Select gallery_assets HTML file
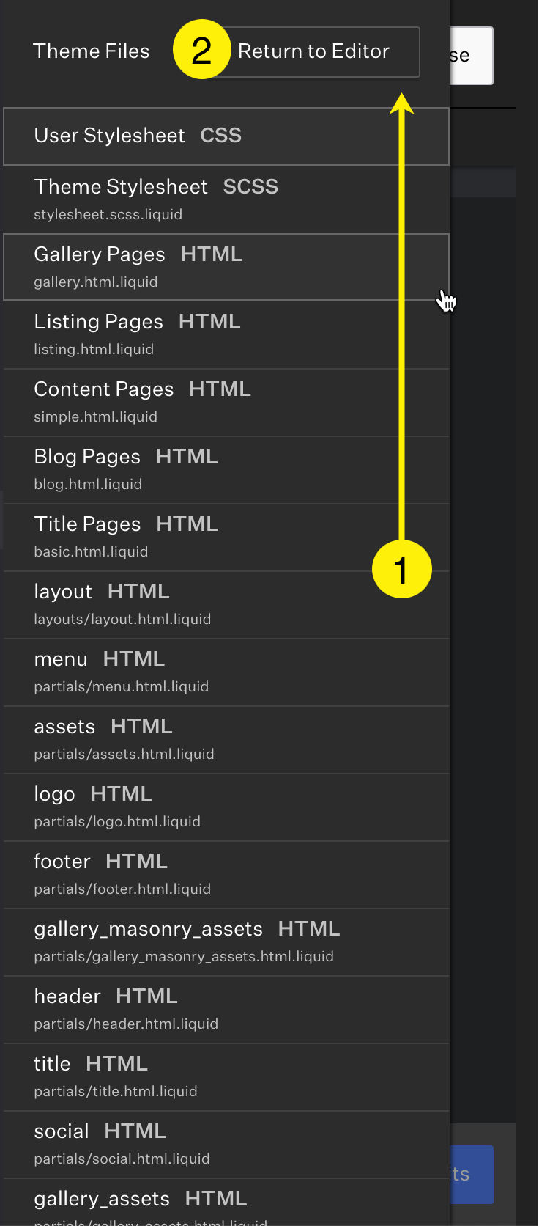The image size is (539, 1226). click(x=226, y=1203)
